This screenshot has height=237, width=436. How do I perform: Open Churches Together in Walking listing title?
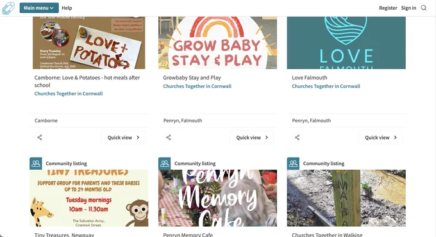[x=327, y=235]
